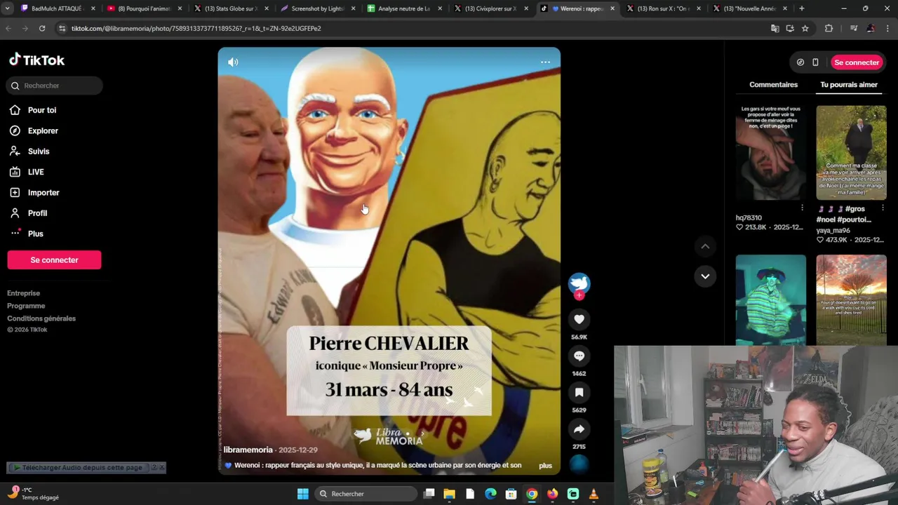This screenshot has width=898, height=505.
Task: Bookmark page with star icon
Action: [x=805, y=28]
